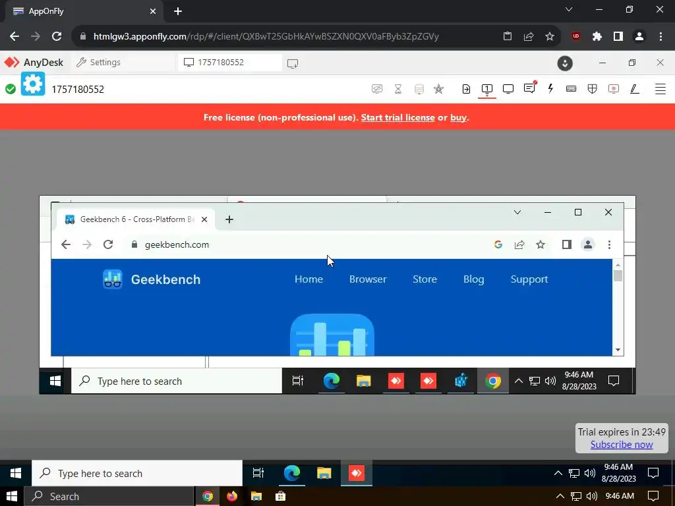675x506 pixels.
Task: Show hidden tray icons in innermost remote taskbar
Action: [x=518, y=381]
